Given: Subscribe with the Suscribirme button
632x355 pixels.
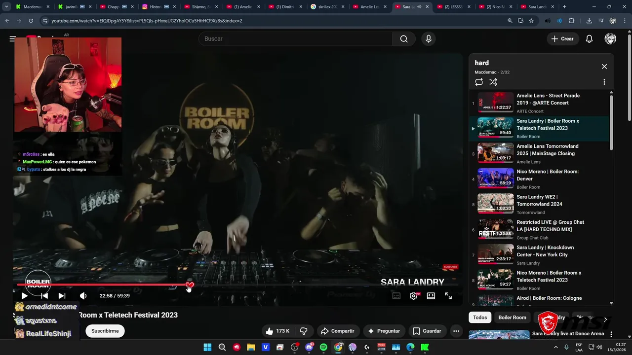Looking at the screenshot, I should pos(105,331).
